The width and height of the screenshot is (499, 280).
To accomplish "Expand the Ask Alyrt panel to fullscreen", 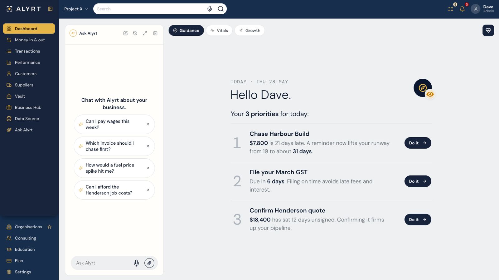I will click(145, 33).
